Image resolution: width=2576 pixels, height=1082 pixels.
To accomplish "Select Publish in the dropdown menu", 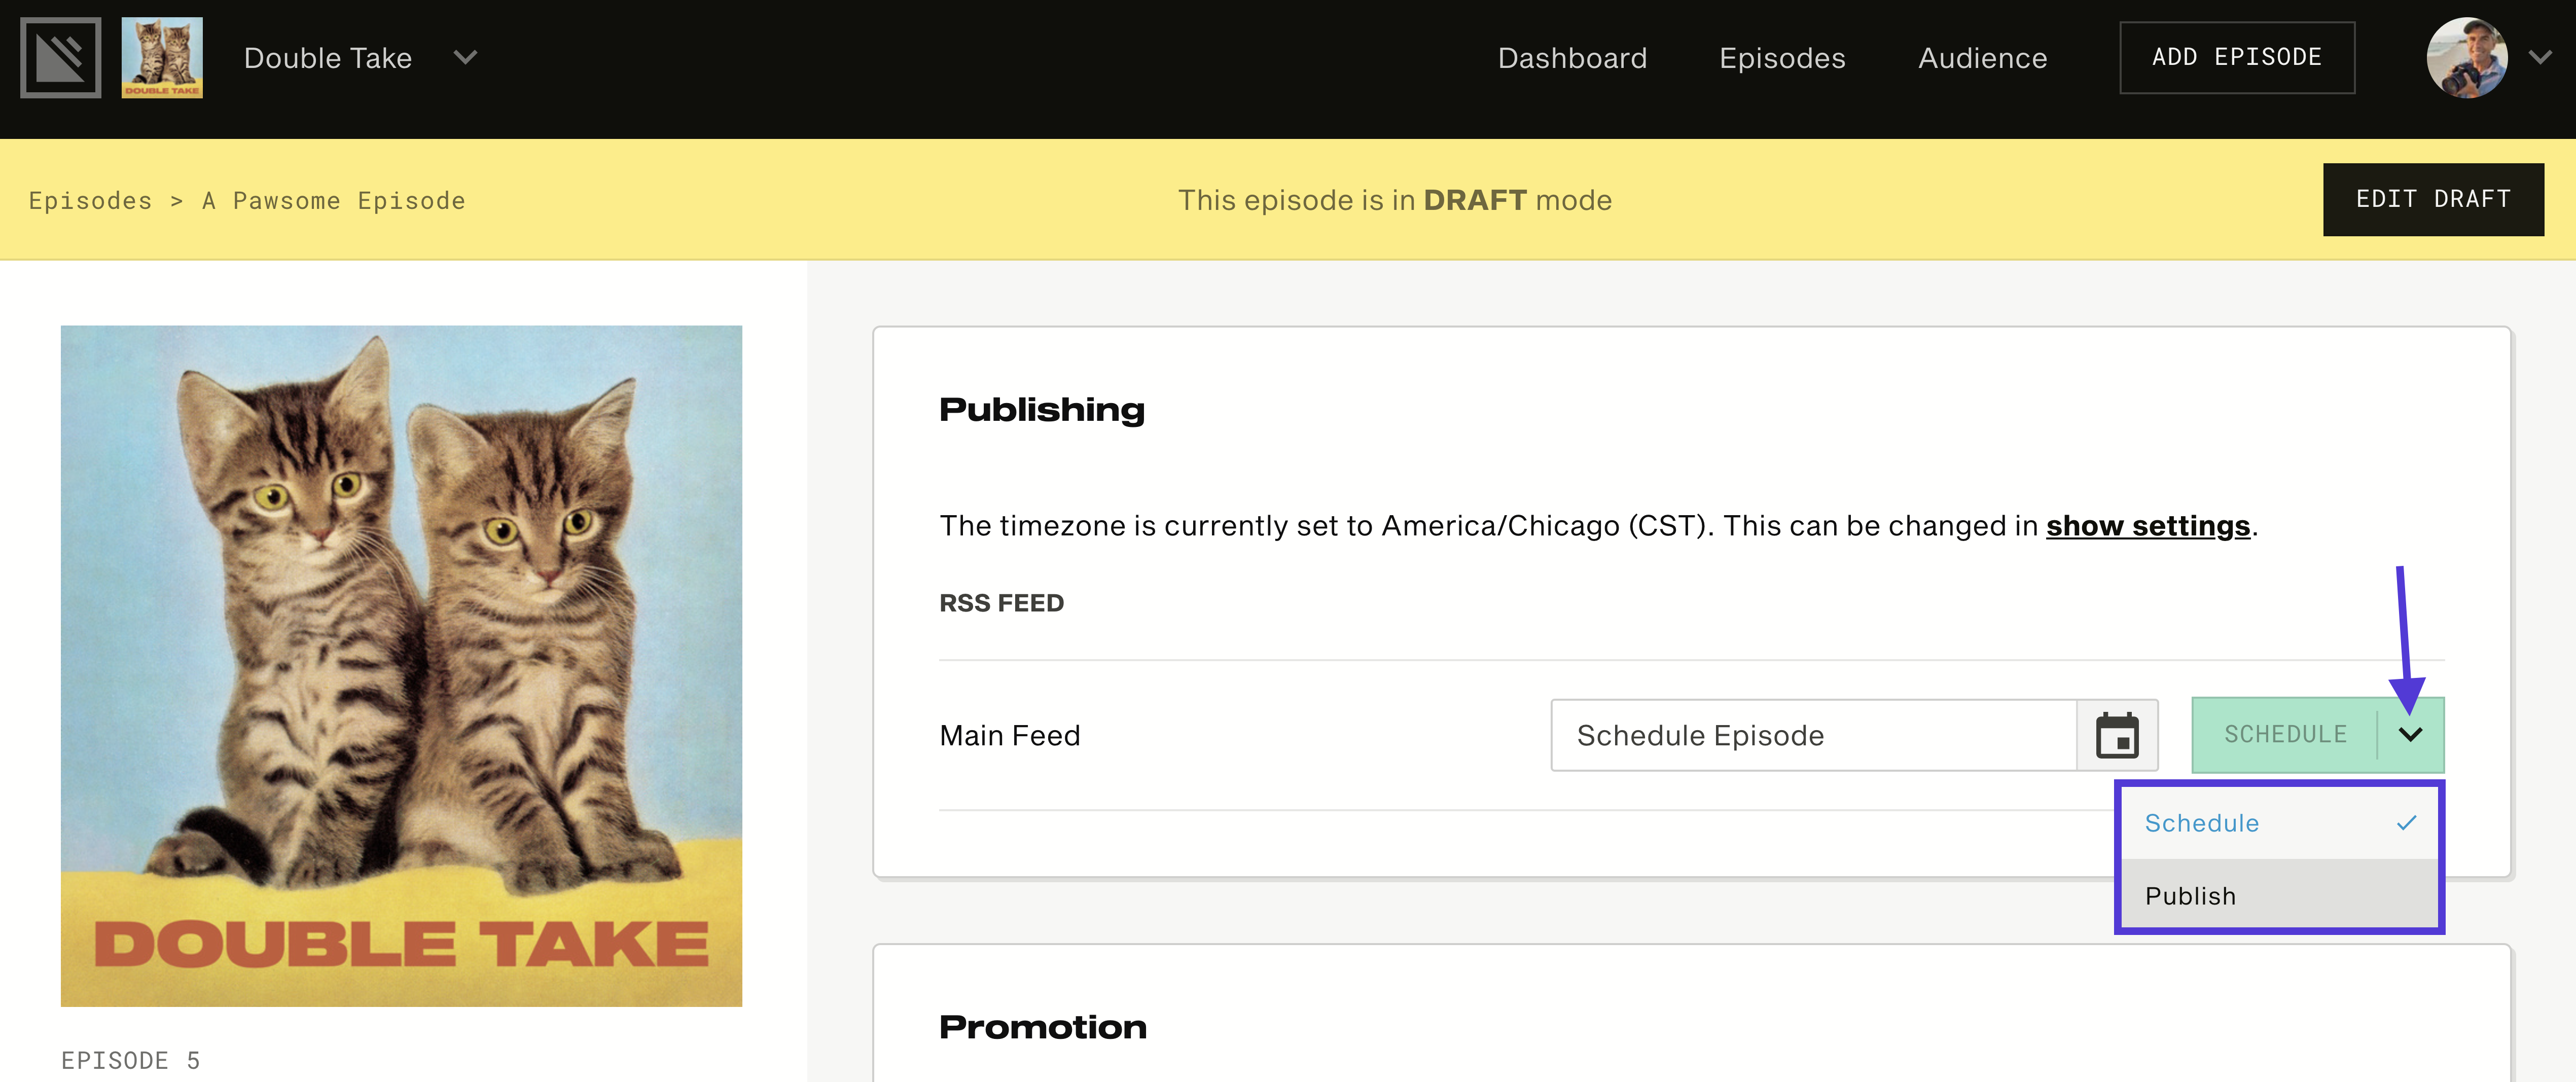I will coord(2279,895).
